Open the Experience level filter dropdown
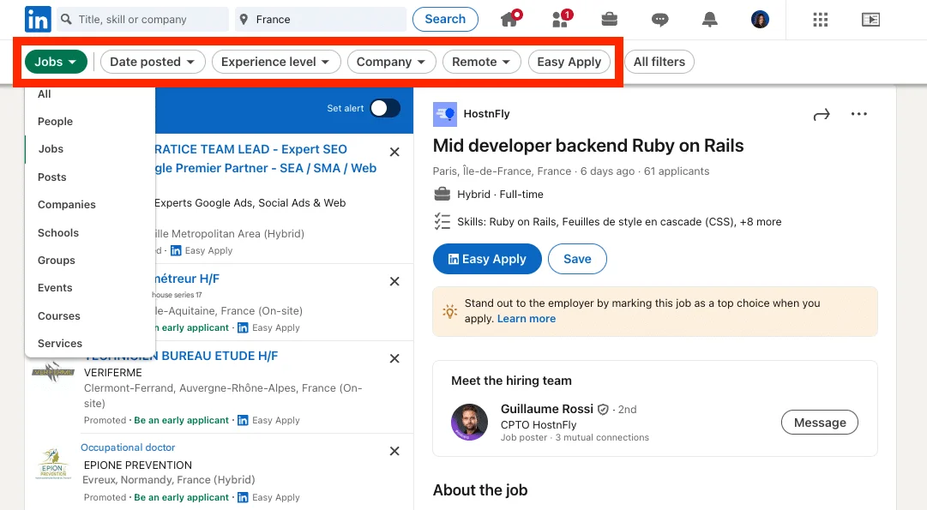927x510 pixels. point(276,62)
